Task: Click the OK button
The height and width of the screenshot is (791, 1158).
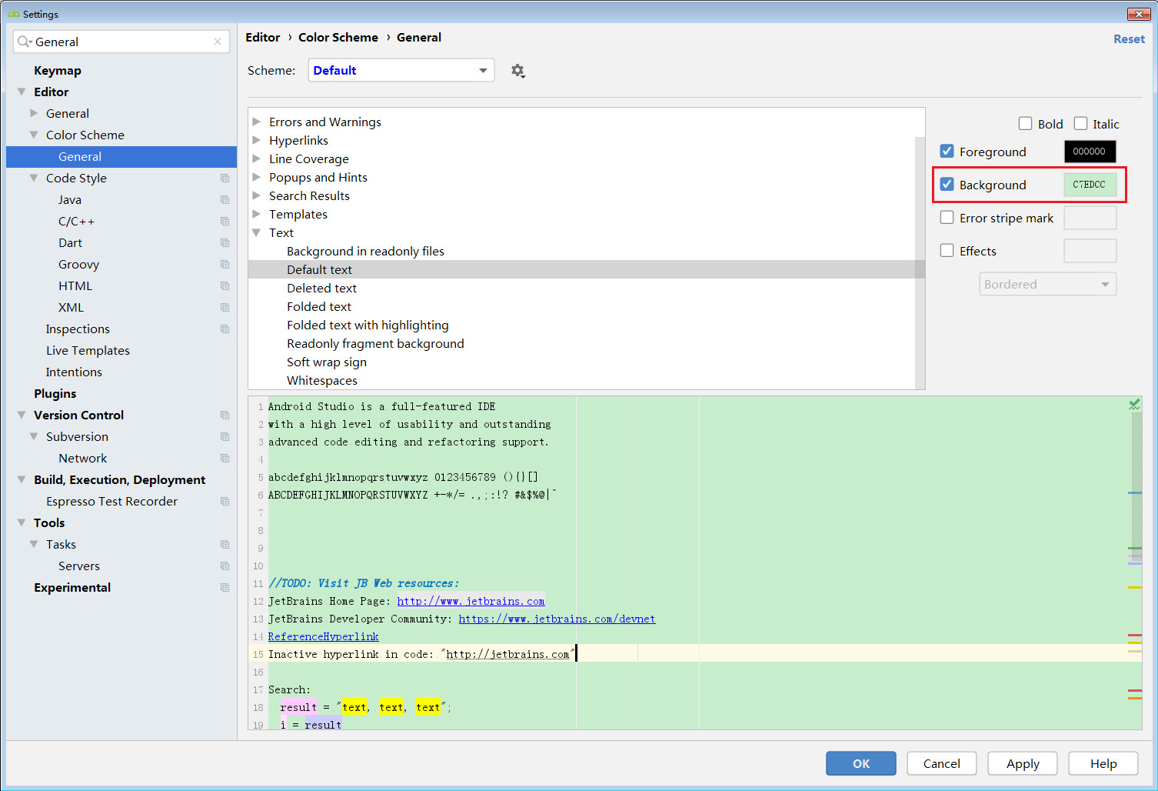Action: coord(861,763)
